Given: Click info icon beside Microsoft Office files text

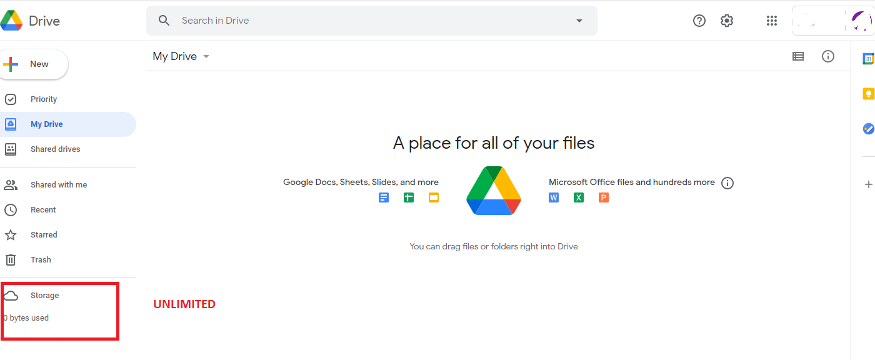Looking at the screenshot, I should coord(727,183).
